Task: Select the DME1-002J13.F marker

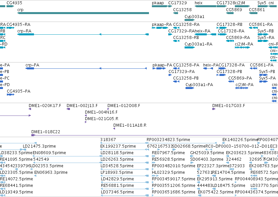Action: click(x=68, y=109)
